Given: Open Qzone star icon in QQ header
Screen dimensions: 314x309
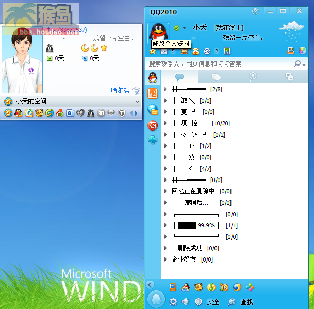Looking at the screenshot, I should pos(153,52).
